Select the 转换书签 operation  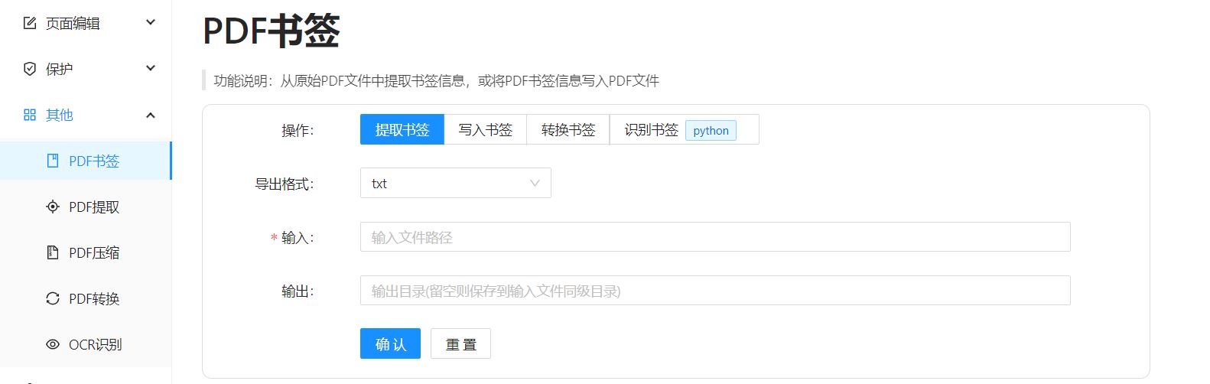pyautogui.click(x=568, y=130)
